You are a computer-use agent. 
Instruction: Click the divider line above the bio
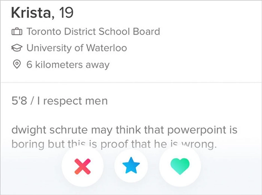point(131,82)
